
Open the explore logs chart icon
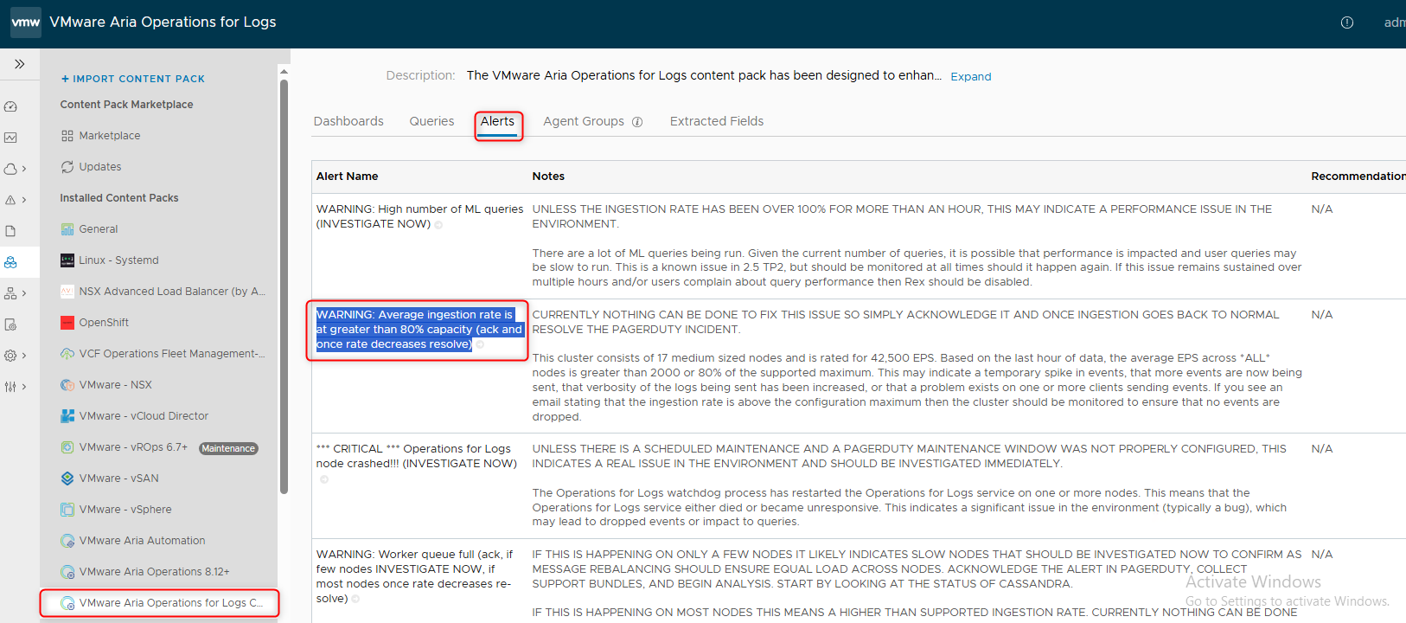click(x=10, y=138)
